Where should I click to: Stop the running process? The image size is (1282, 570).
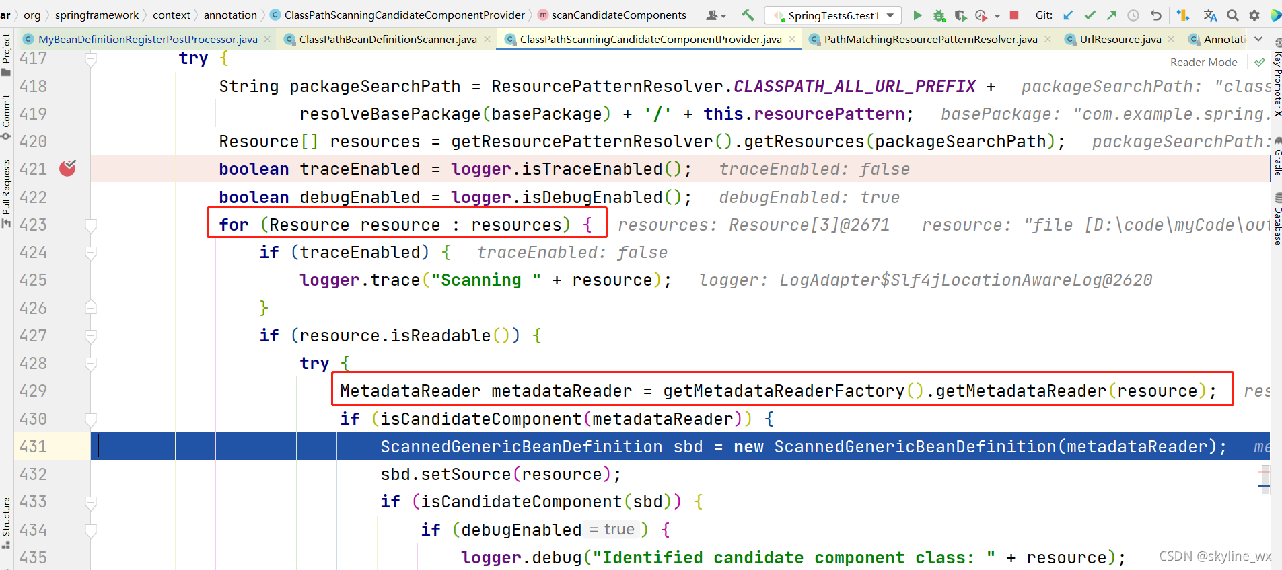[x=1014, y=15]
